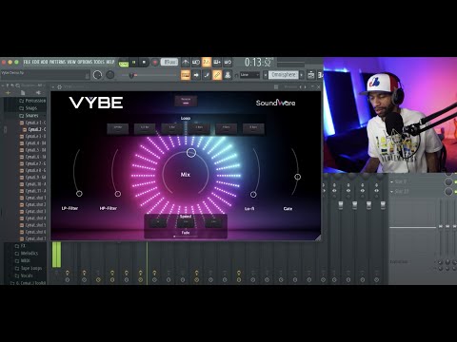The height and width of the screenshot is (342, 457).
Task: Click the song position slider in toolbar
Action: pyautogui.click(x=149, y=75)
